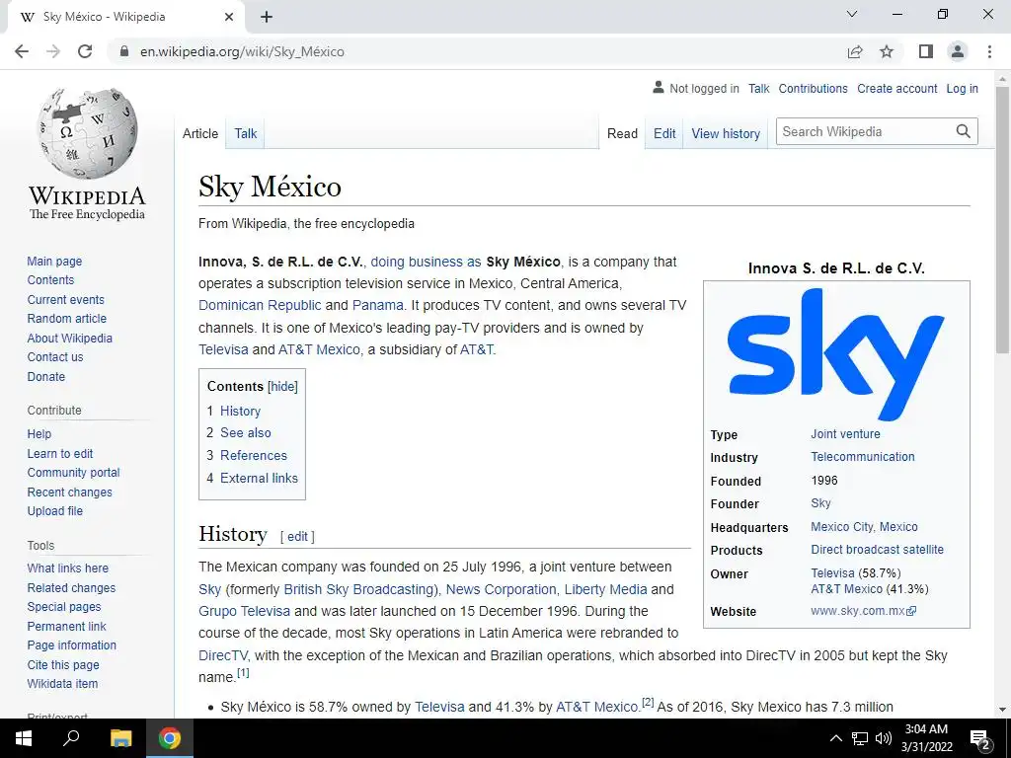Open the Grupo Televisa link
This screenshot has width=1011, height=758.
245,611
